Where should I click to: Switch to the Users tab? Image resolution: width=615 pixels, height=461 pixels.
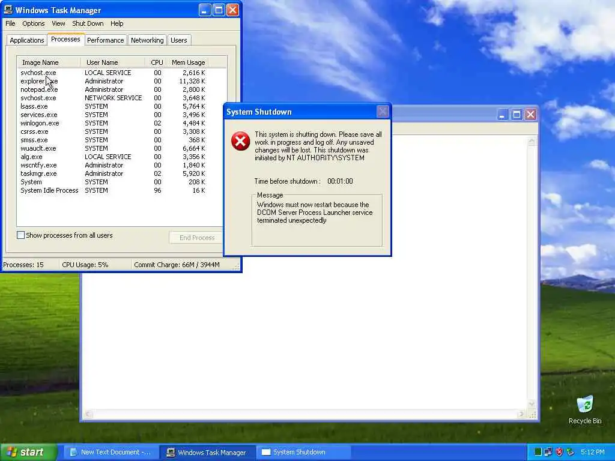(179, 40)
